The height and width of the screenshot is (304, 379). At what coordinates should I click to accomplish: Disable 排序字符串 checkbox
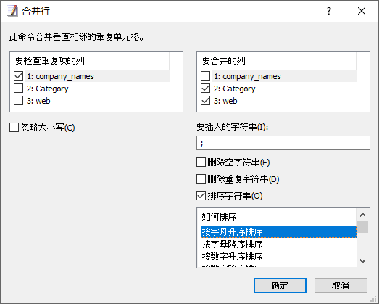tap(201, 196)
